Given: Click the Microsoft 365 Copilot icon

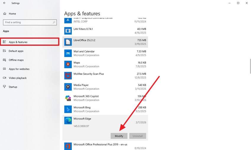Looking at the screenshot, I should coord(68,98).
